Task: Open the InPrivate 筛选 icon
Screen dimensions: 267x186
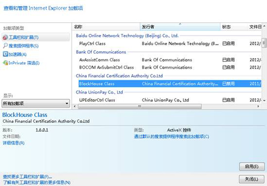Action: pos(5,63)
